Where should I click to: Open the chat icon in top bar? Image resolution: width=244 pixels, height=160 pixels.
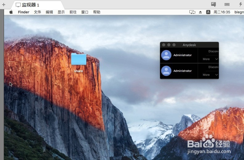(213, 4)
